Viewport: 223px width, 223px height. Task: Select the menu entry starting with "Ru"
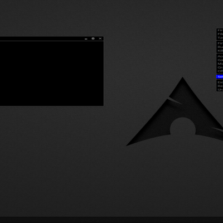[220, 47]
